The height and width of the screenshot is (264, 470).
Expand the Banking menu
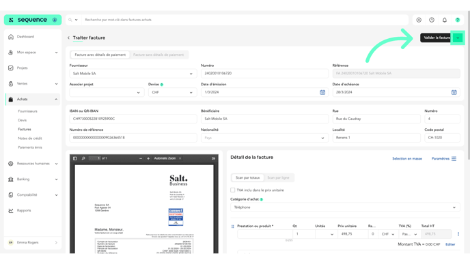point(56,179)
